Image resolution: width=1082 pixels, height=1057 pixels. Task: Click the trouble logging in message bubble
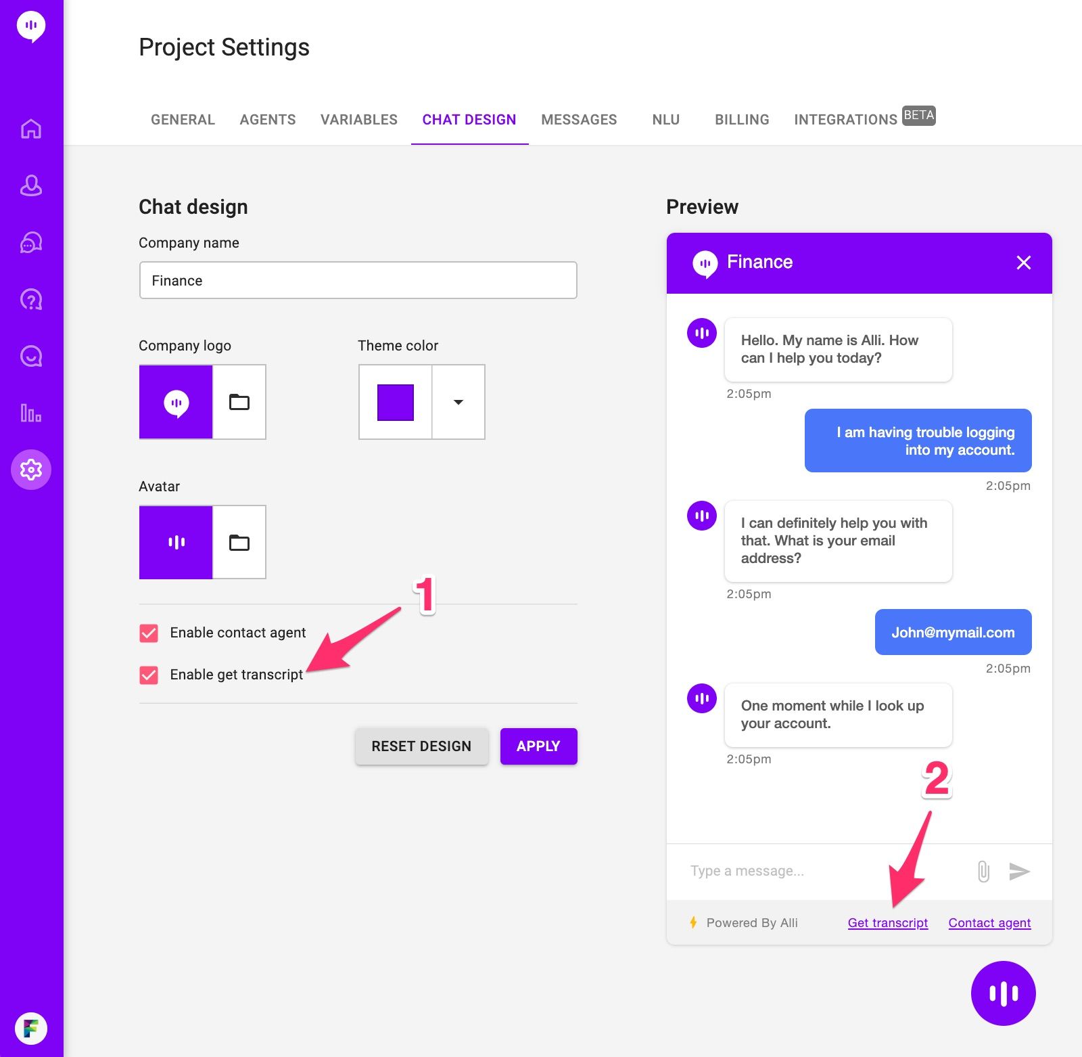[x=918, y=441]
